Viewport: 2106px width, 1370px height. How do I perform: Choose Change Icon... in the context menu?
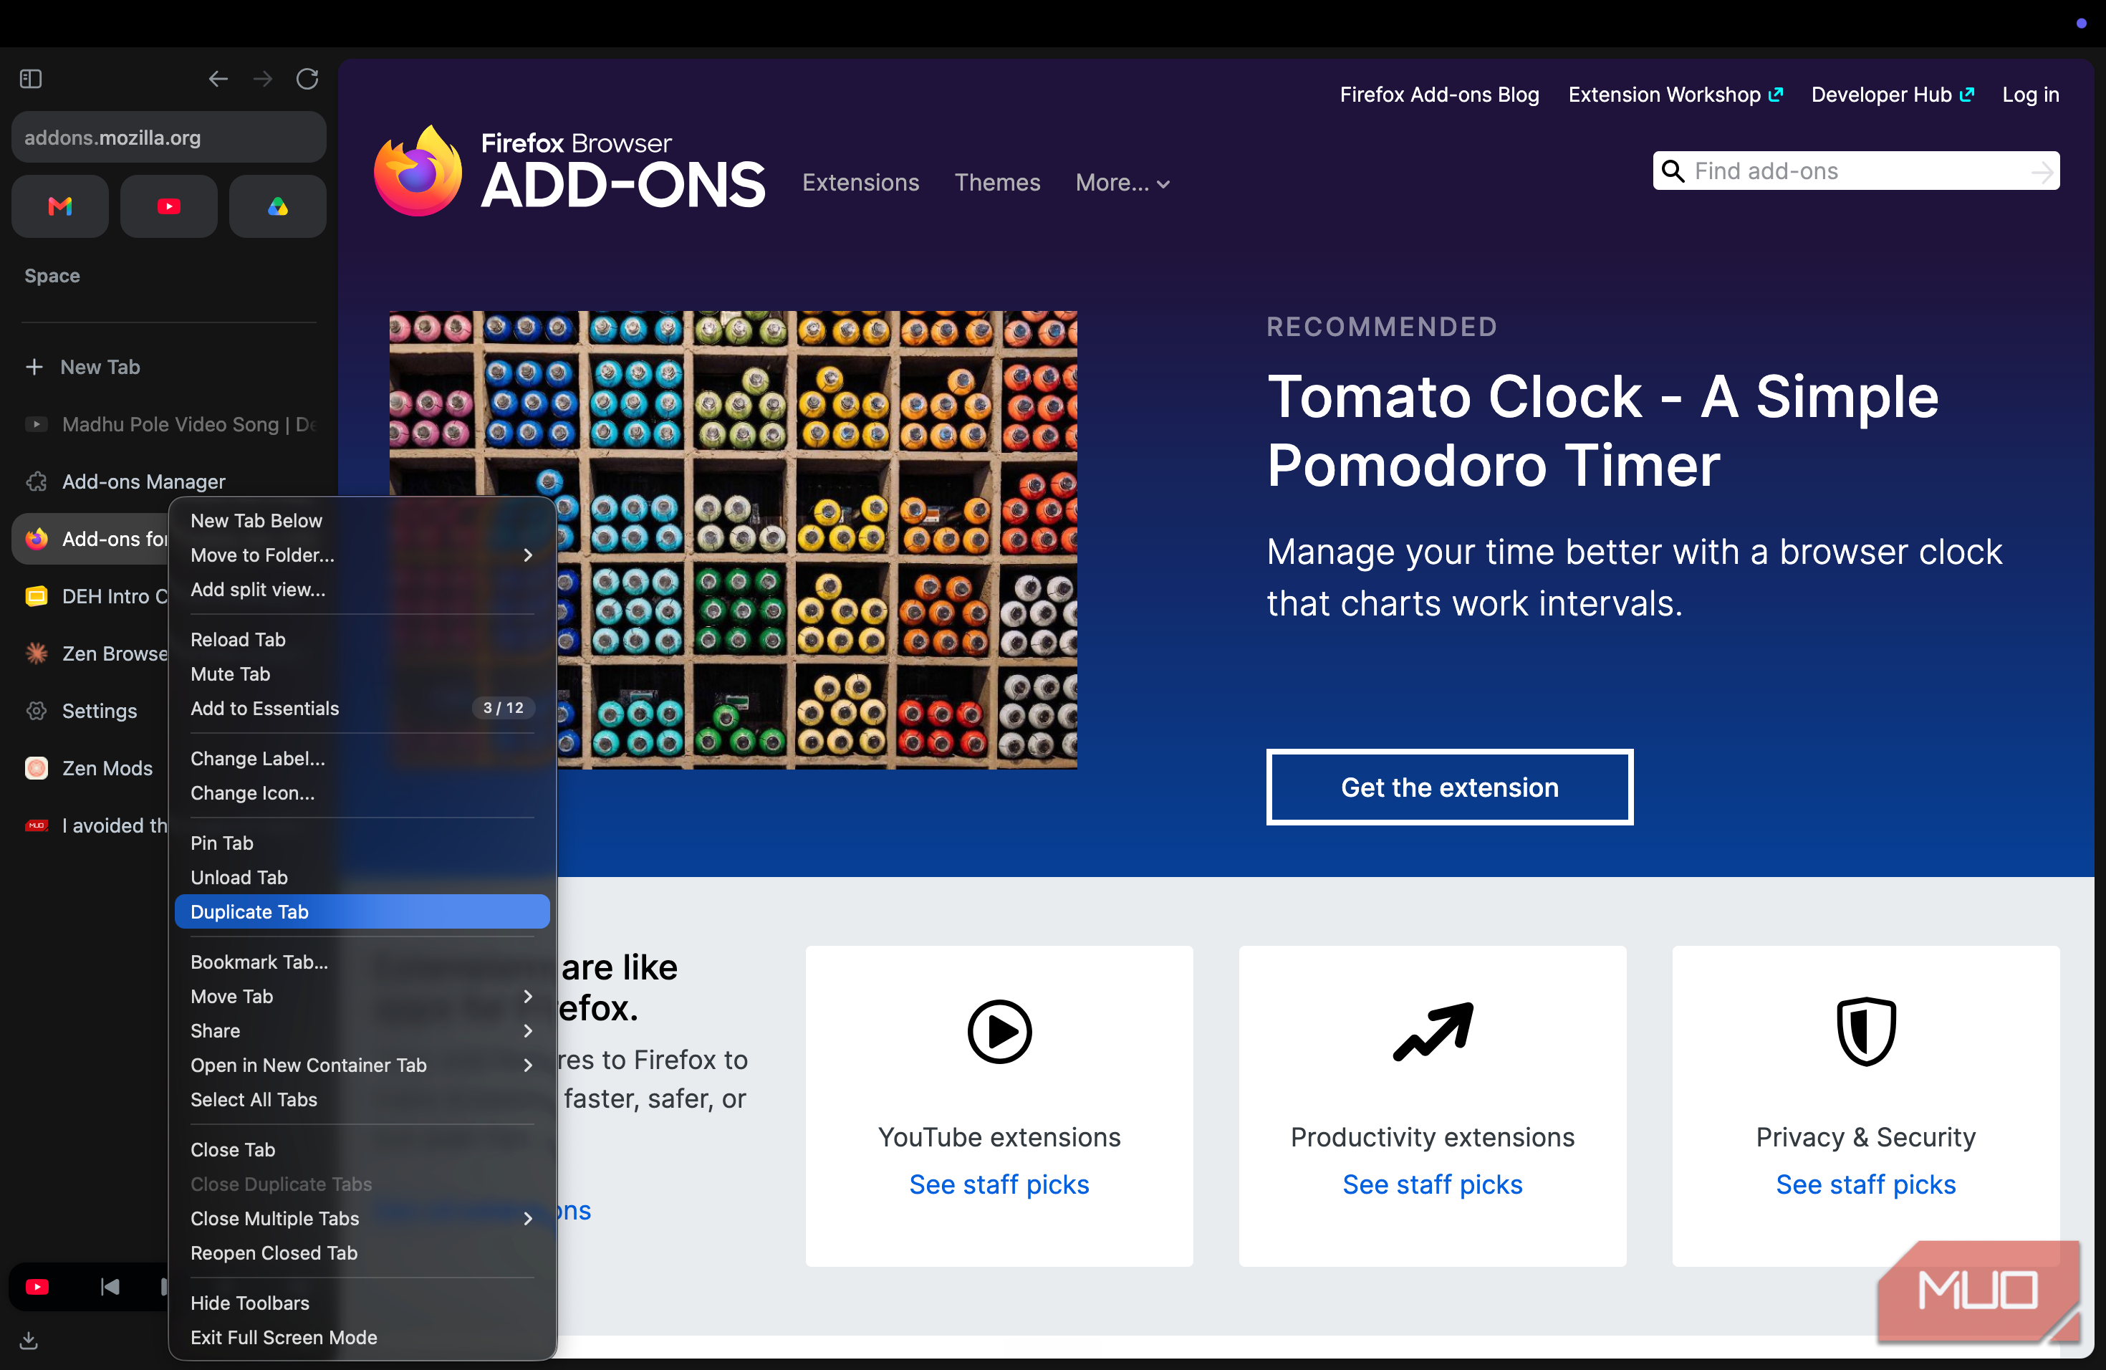click(362, 793)
